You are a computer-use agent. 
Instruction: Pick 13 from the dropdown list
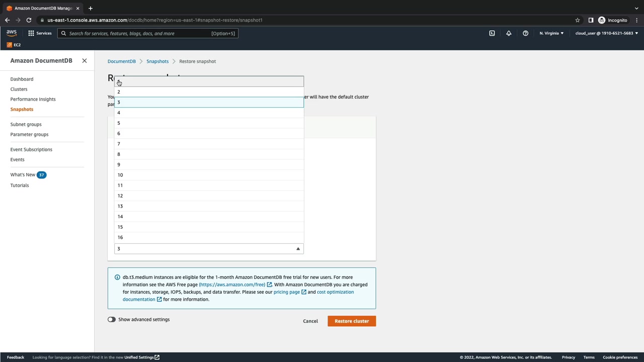(209, 206)
